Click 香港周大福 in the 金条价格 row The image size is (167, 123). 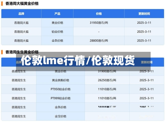pyautogui.click(x=21, y=41)
